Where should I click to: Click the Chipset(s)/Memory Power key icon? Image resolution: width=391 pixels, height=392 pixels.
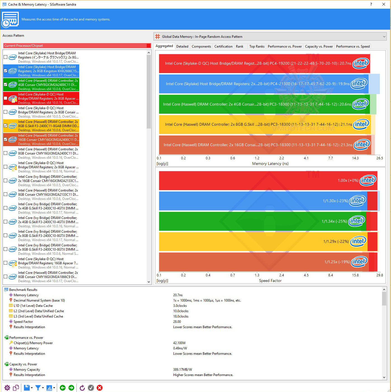click(11, 343)
